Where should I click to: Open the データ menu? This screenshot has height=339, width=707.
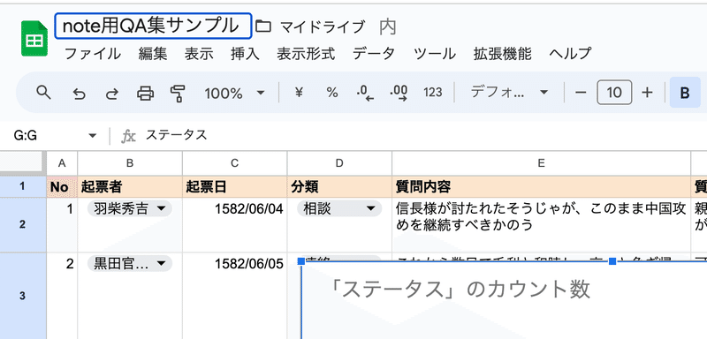[x=373, y=54]
